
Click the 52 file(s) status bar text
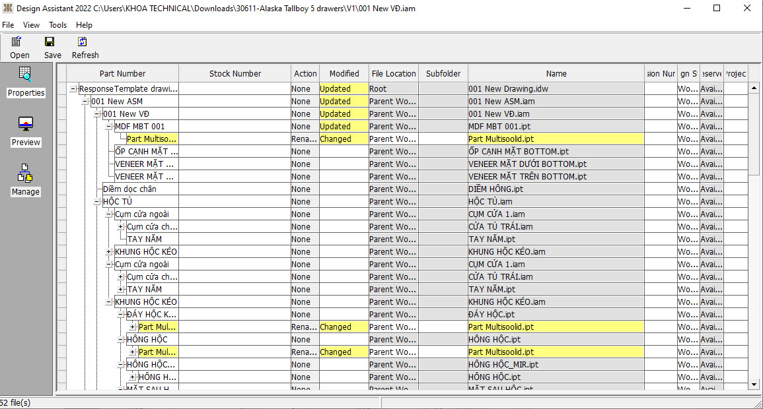pos(15,402)
